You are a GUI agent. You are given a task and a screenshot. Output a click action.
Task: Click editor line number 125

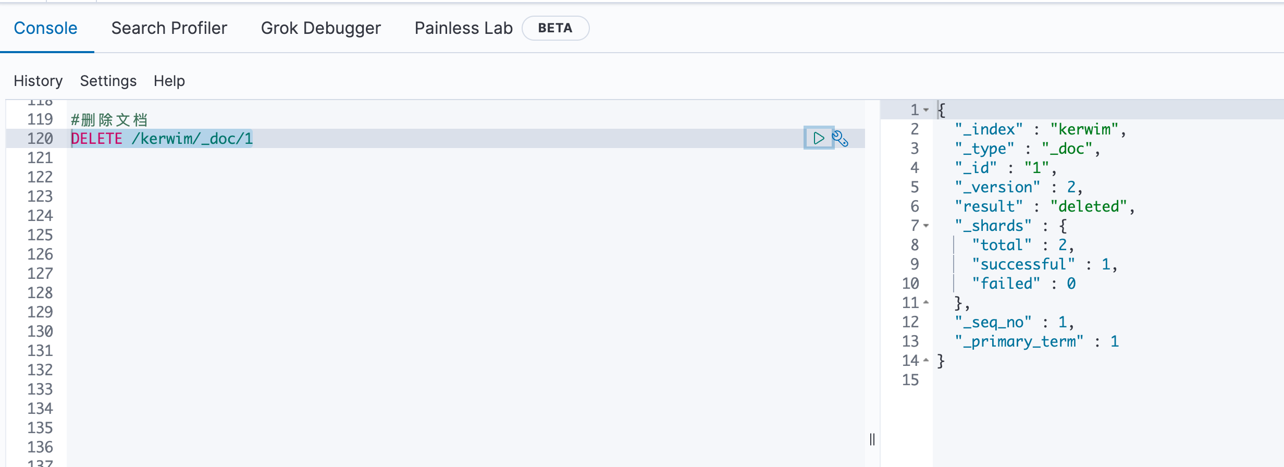tap(40, 235)
